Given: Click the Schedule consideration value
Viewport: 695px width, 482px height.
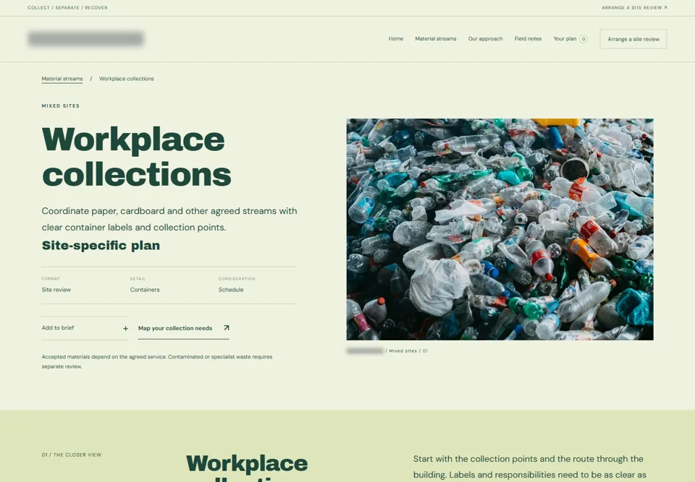Looking at the screenshot, I should 231,290.
